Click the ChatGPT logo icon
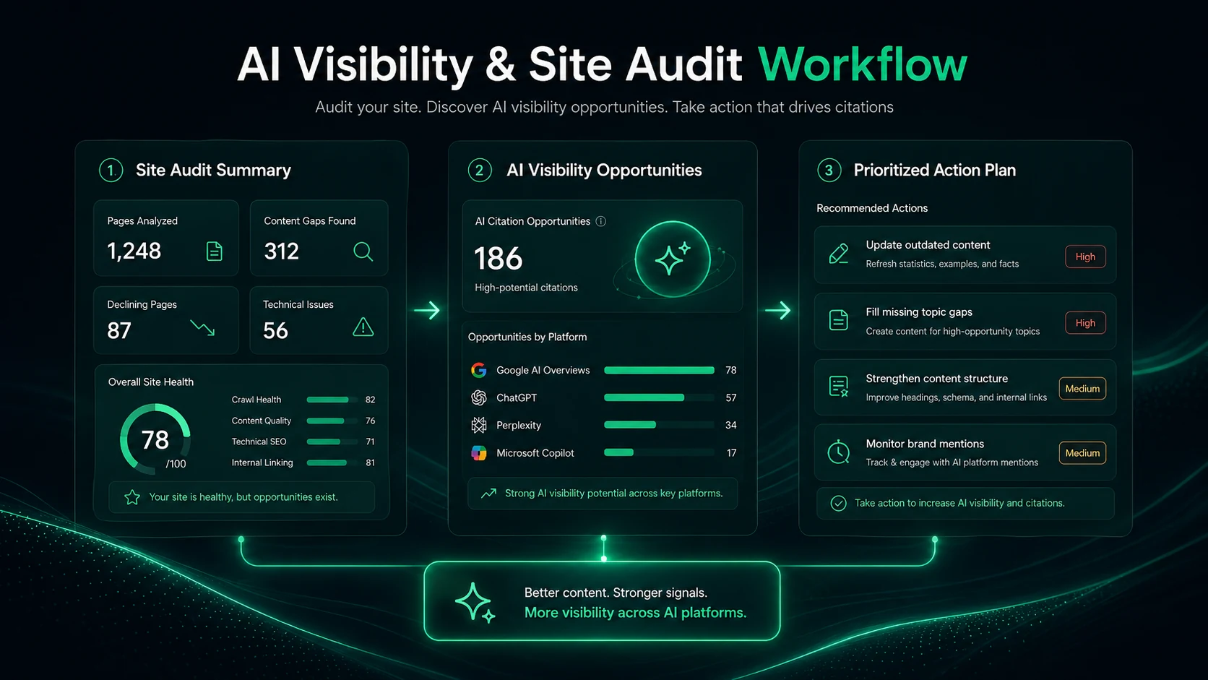 pos(479,397)
